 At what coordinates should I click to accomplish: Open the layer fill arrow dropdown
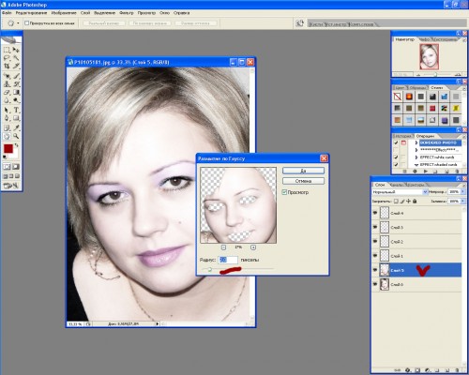463,202
